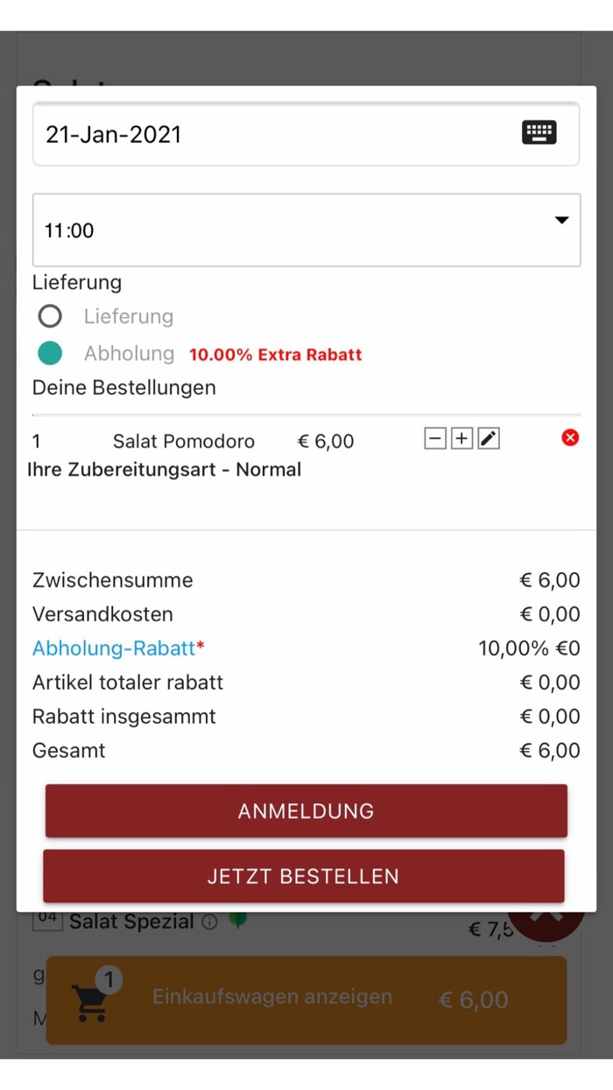
Task: Edit the Salat Pomodoro item pencil icon
Action: pos(488,437)
